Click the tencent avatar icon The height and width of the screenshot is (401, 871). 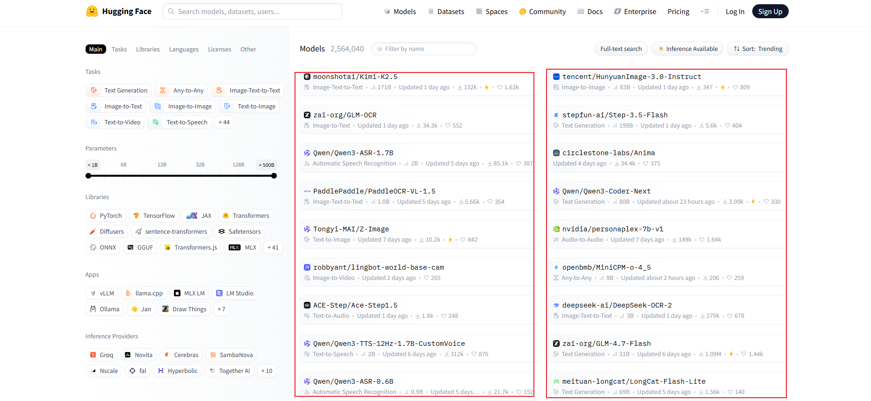(556, 77)
